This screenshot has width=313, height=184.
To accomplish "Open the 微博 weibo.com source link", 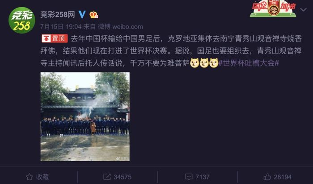I will point(120,26).
